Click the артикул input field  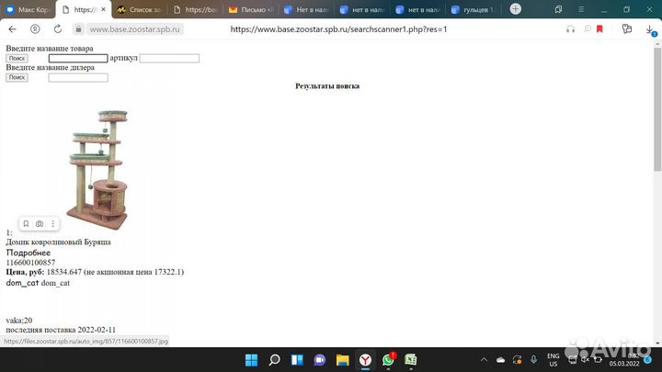tap(169, 58)
